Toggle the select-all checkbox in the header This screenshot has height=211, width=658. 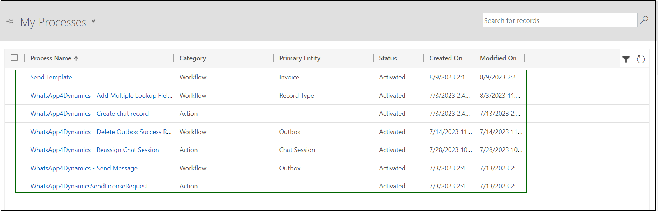(14, 58)
